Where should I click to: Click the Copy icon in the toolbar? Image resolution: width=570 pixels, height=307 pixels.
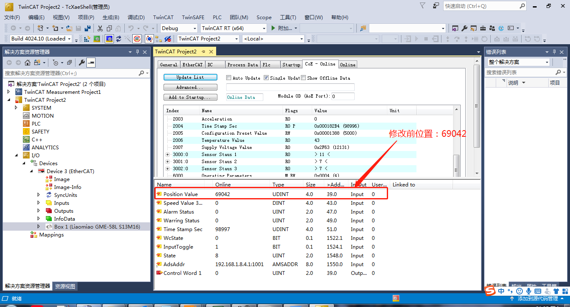click(x=109, y=28)
